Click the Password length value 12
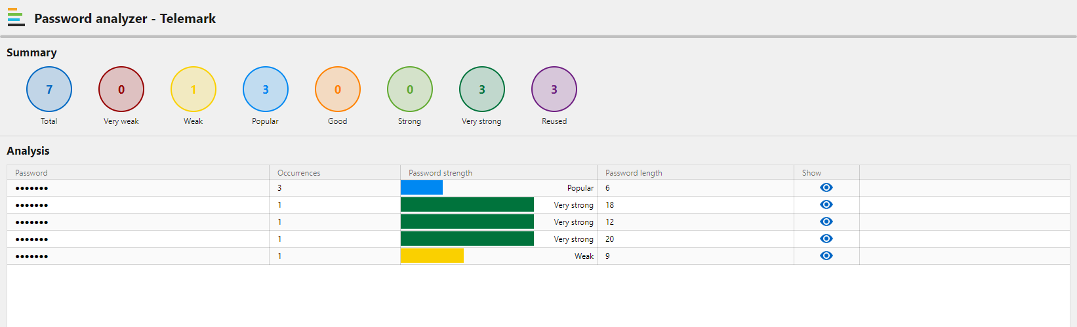 tap(609, 221)
